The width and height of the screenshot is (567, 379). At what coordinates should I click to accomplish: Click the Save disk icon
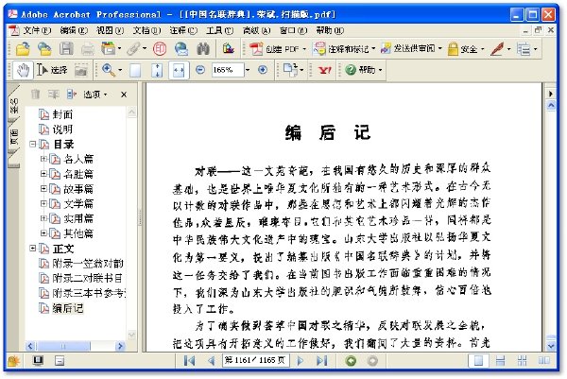[66, 48]
